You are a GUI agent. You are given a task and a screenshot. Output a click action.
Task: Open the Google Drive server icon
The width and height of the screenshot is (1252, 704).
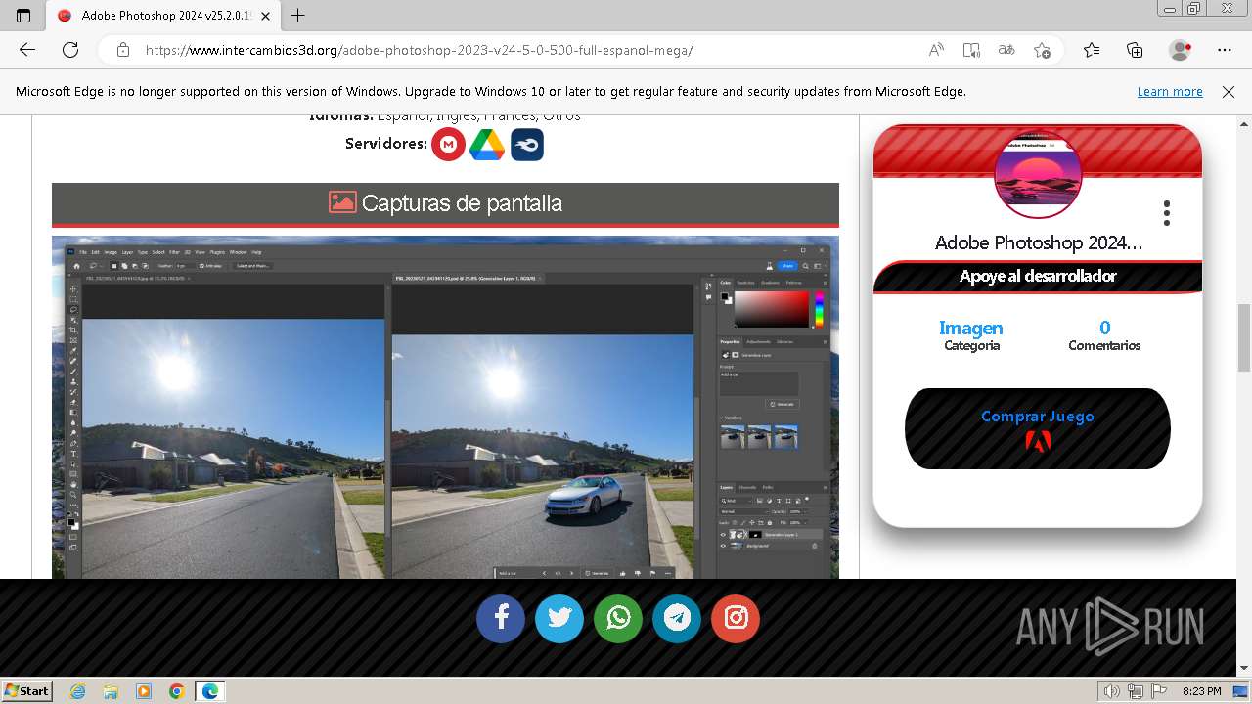[487, 145]
